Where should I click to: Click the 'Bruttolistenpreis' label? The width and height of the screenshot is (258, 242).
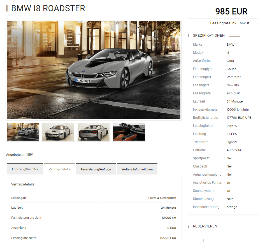205,118
